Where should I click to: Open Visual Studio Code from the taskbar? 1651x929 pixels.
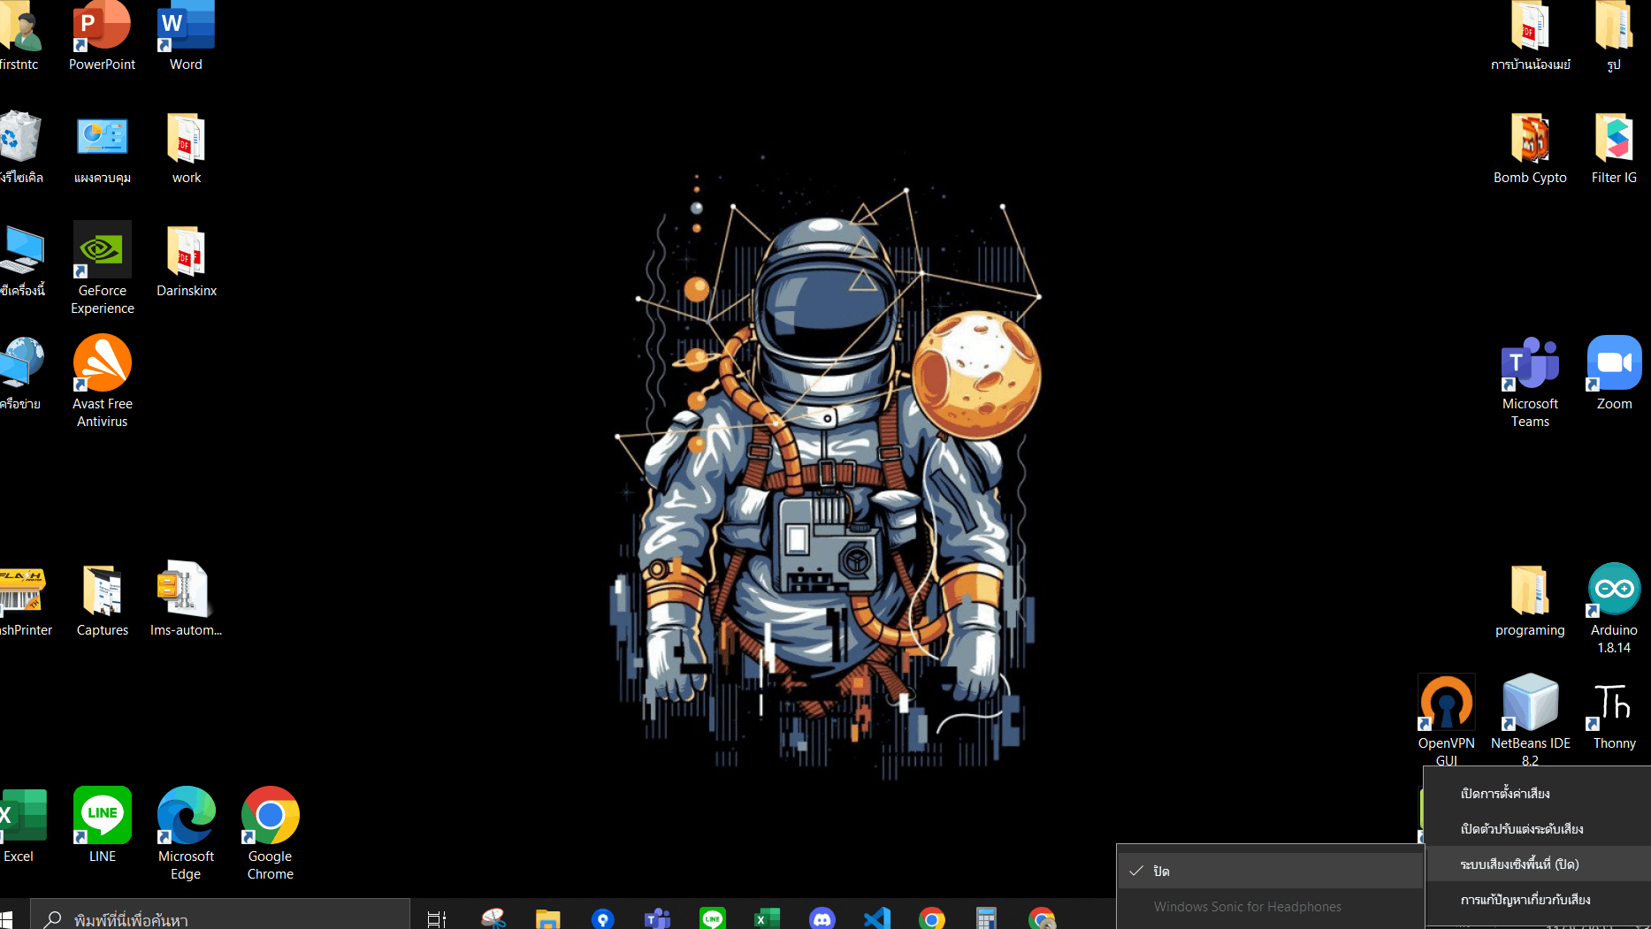(877, 918)
